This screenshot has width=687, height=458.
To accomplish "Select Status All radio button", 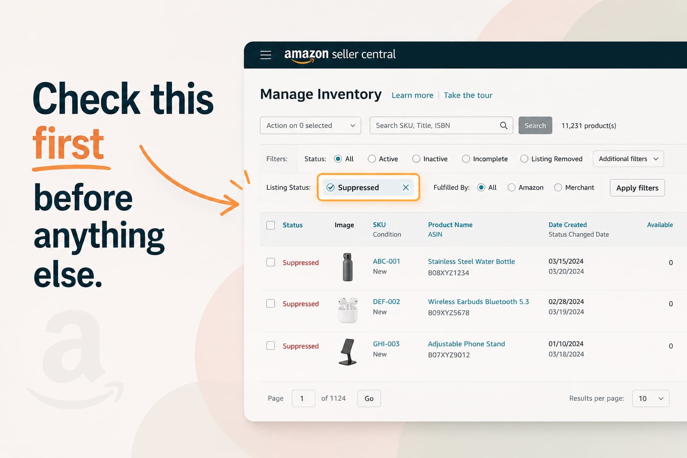I will (338, 159).
